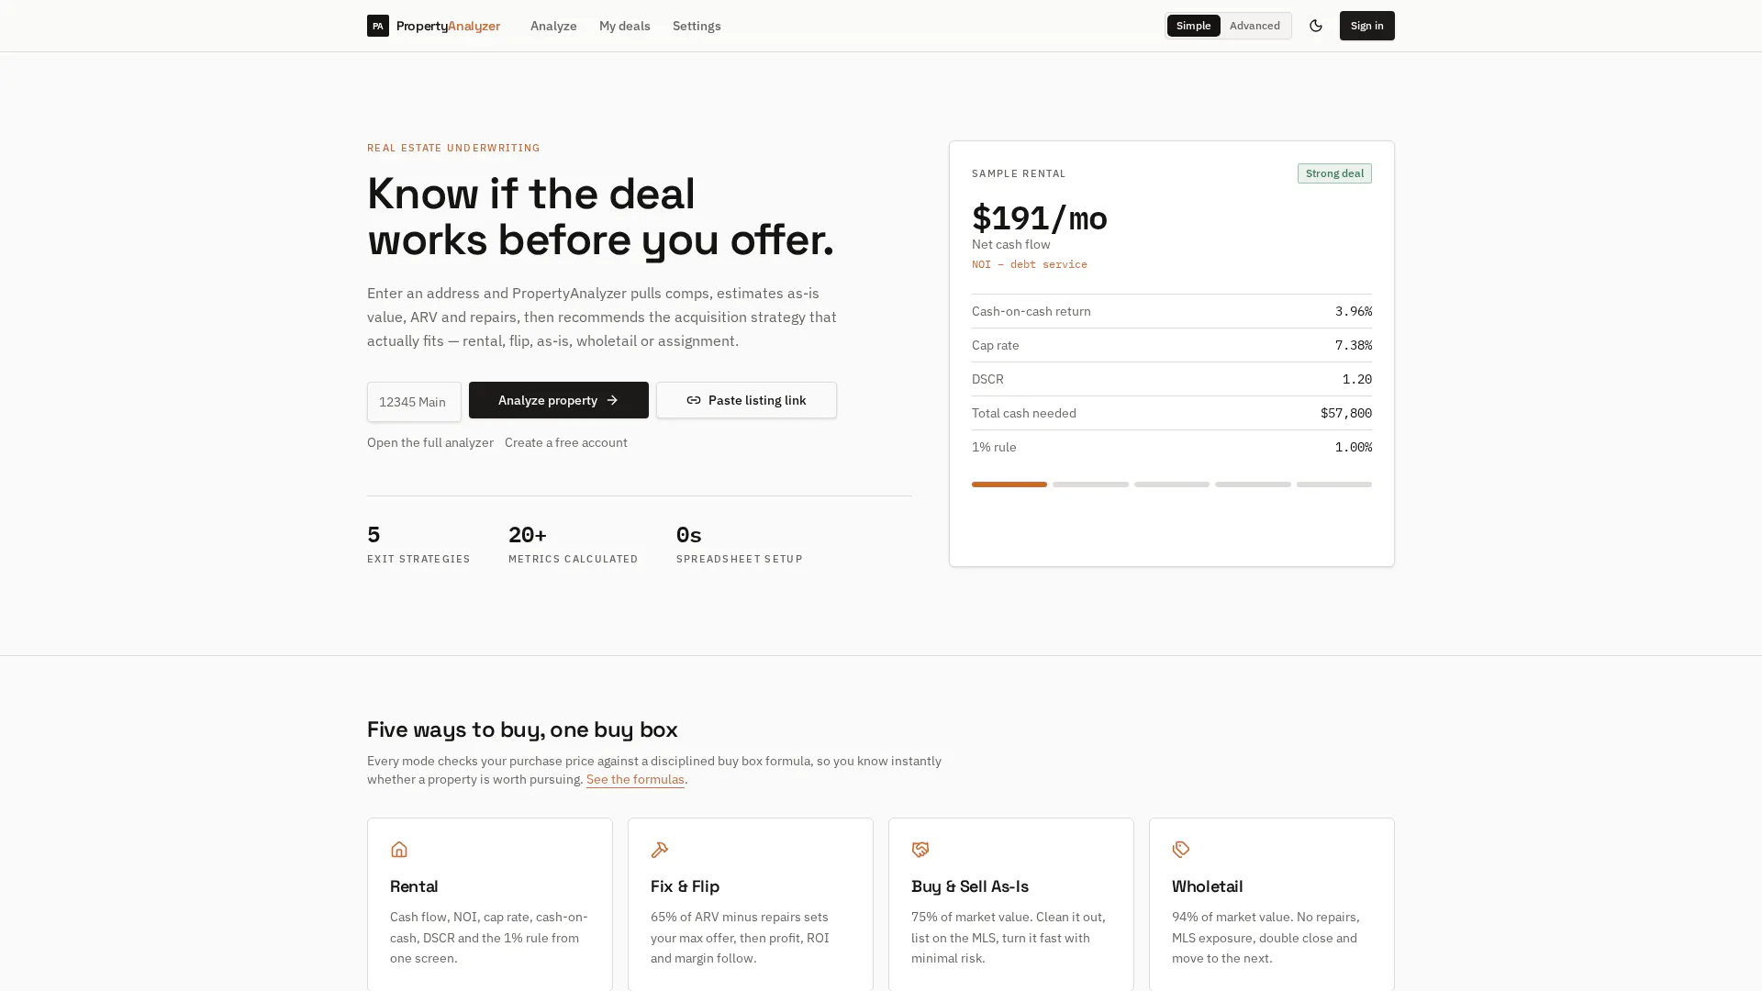Follow the See the formulas link
Screen dimensions: 1762x991
tap(635, 779)
